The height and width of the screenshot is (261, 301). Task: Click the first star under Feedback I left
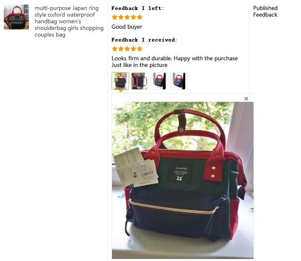pyautogui.click(x=114, y=17)
